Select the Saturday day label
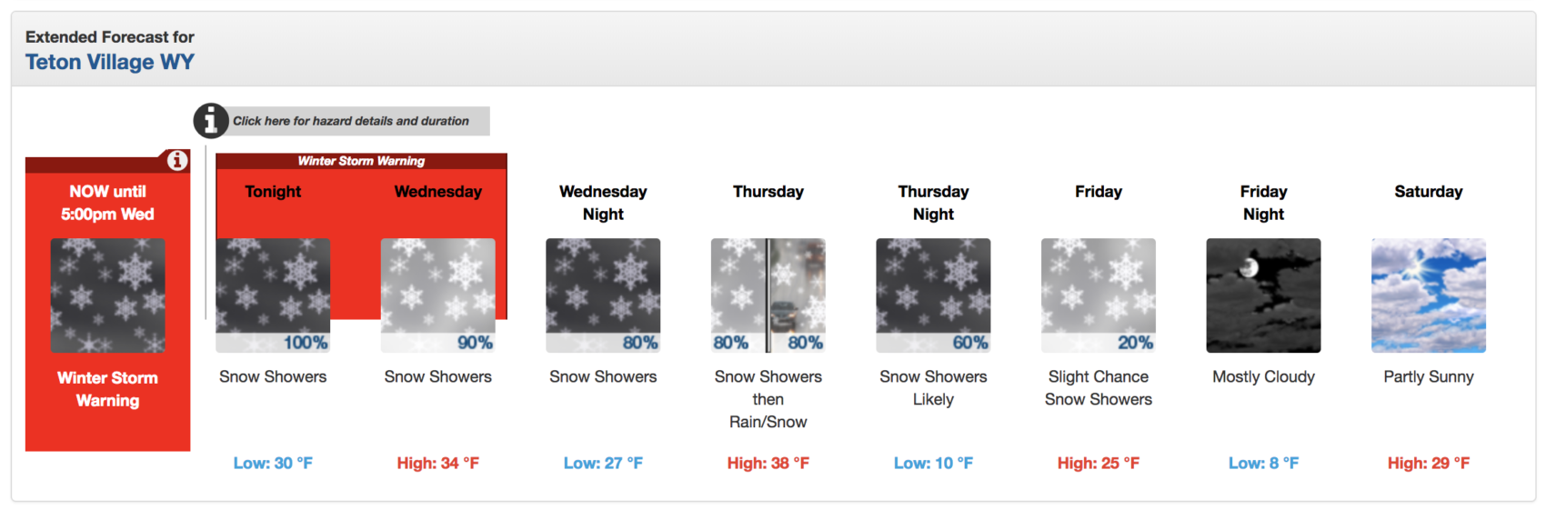Screen dimensions: 1546x510 tap(1429, 192)
